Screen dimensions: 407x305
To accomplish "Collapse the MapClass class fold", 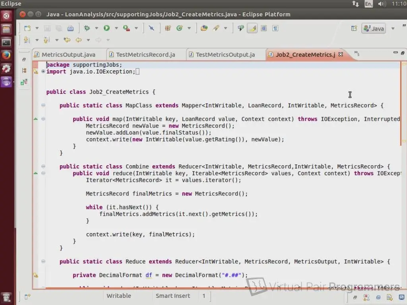I will pos(43,105).
